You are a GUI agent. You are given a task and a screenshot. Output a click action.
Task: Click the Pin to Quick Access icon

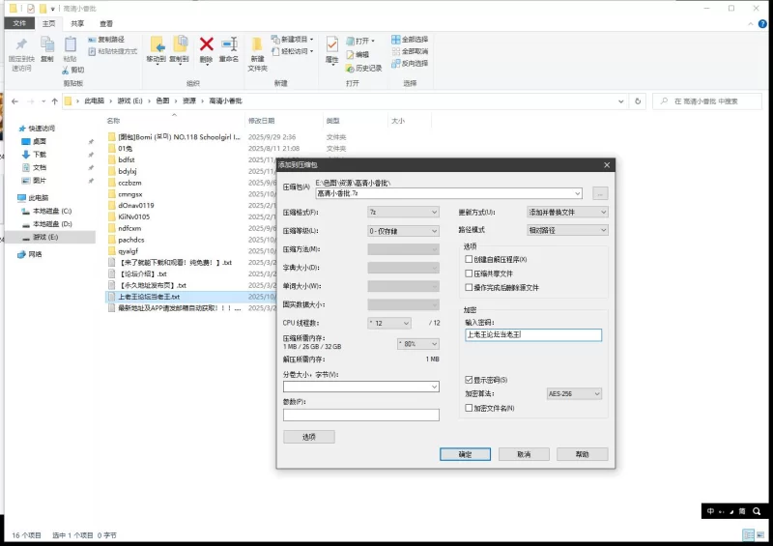click(21, 44)
